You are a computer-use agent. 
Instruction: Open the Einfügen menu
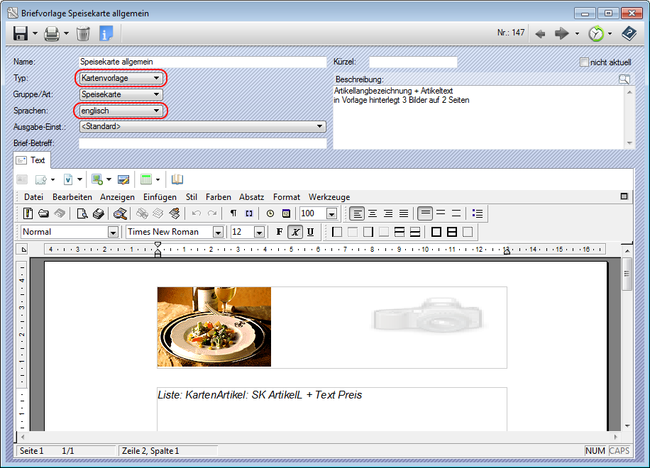point(160,196)
